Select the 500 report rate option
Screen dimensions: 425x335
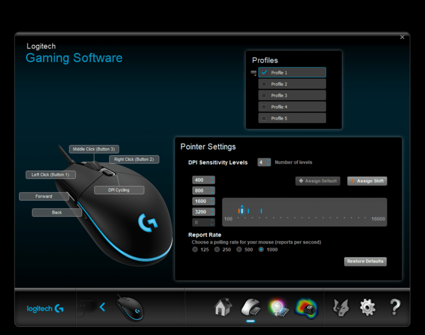pos(239,250)
